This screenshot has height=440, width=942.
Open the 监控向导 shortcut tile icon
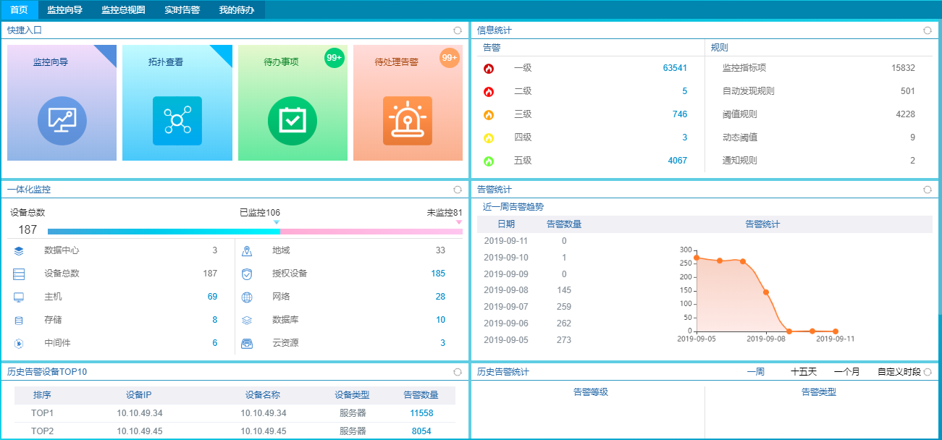tap(62, 120)
